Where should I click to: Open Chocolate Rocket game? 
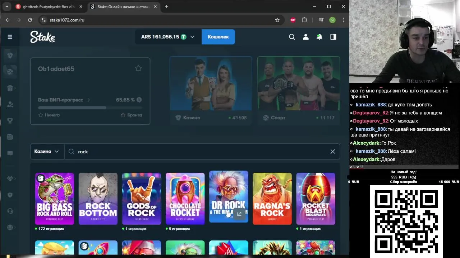[x=185, y=199]
